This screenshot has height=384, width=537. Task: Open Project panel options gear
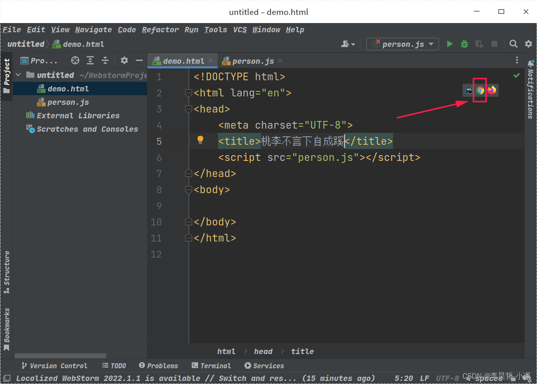coord(124,60)
